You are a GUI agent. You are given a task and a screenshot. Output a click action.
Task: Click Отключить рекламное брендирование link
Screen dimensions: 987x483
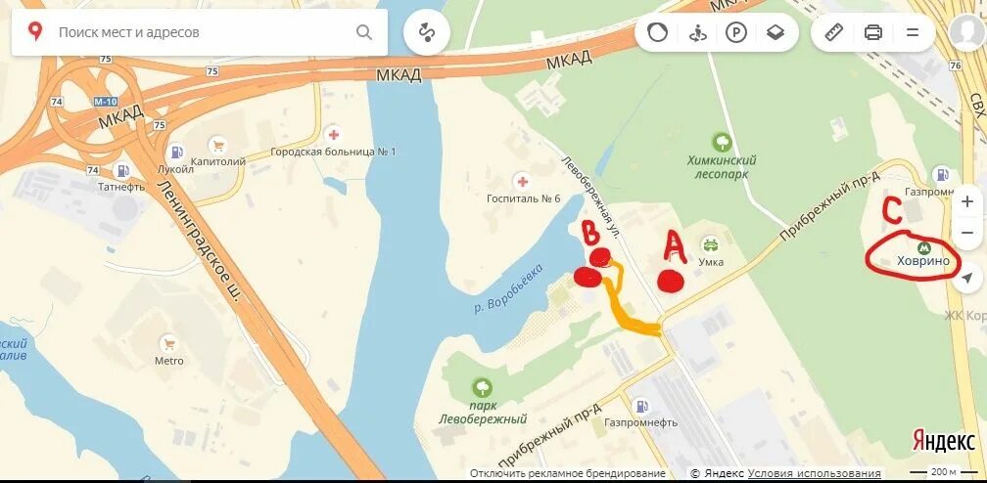pos(567,473)
